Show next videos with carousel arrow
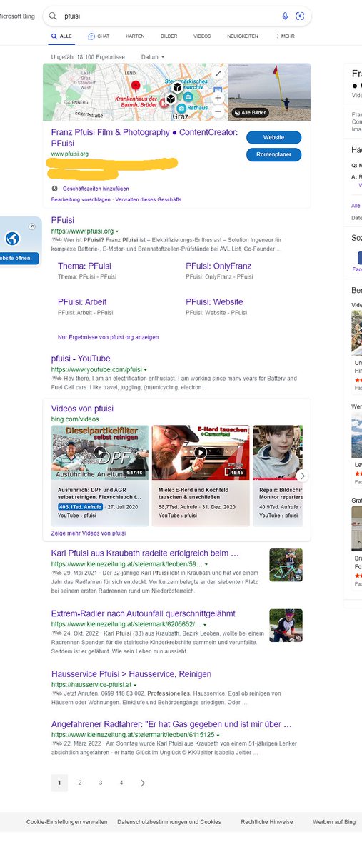The image size is (362, 857). tap(302, 476)
